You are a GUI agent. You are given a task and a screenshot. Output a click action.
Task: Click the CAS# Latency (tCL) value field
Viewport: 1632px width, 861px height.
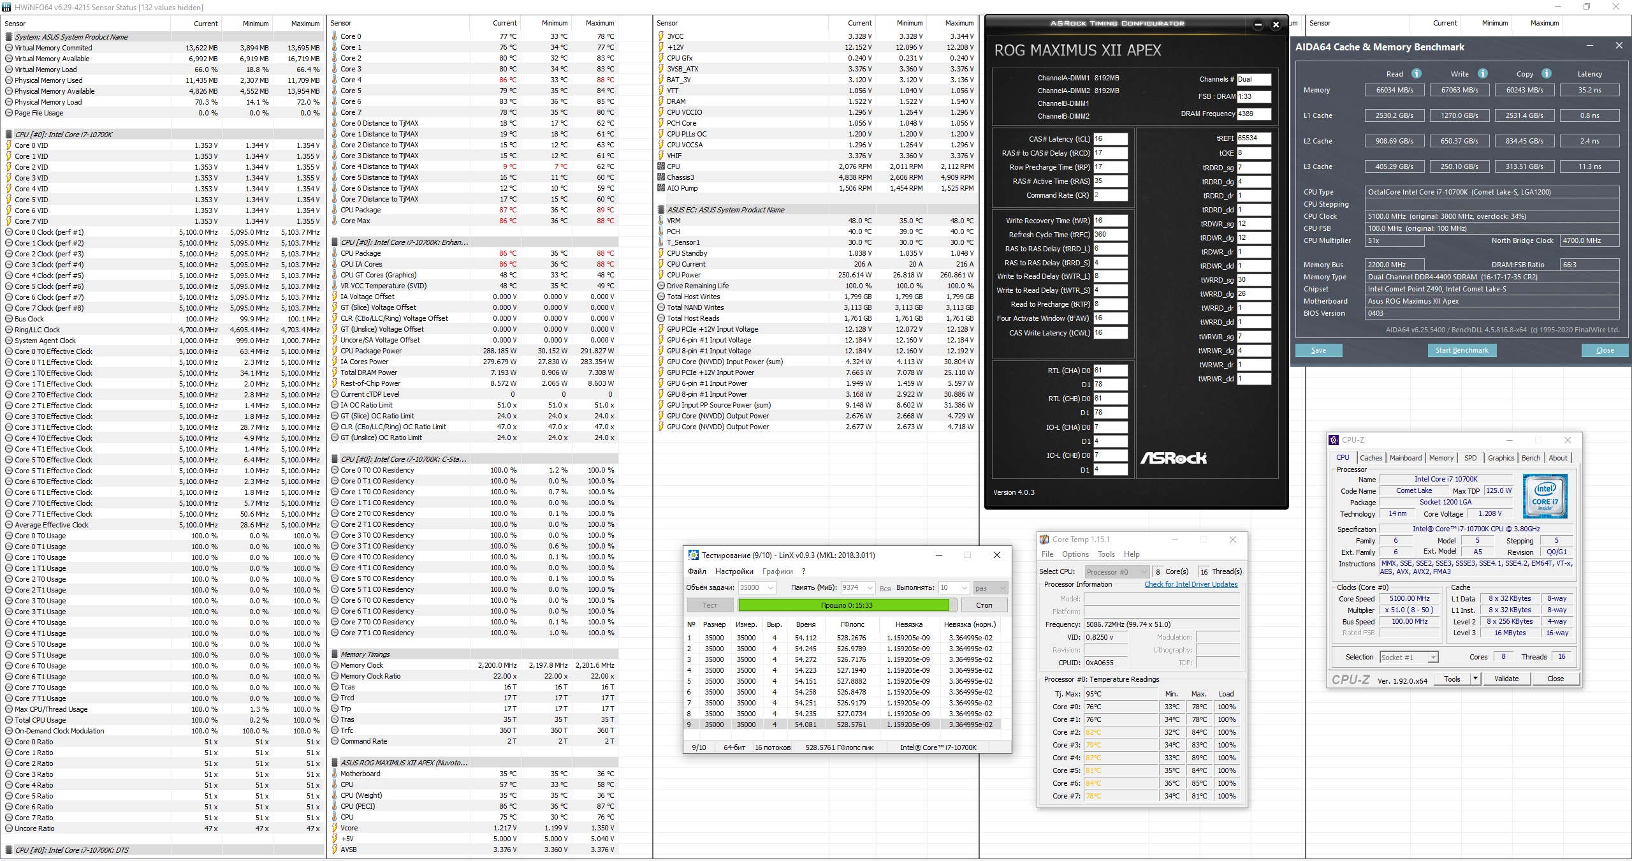click(x=1110, y=139)
